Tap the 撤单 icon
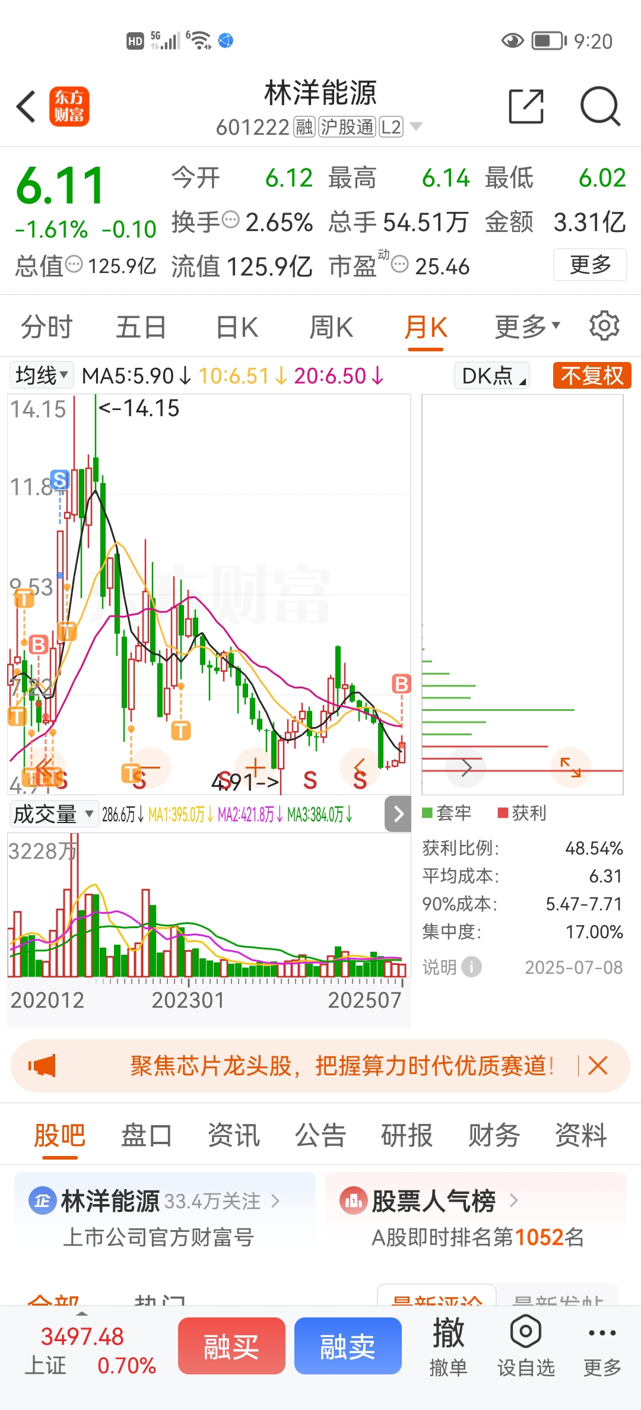 [x=448, y=1333]
